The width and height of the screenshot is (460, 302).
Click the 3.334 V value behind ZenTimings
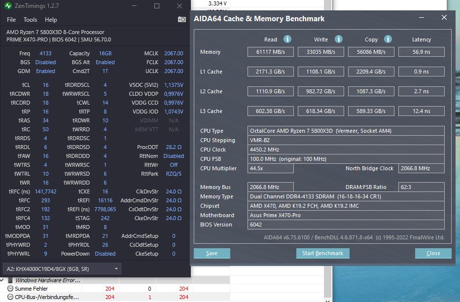[217, 3]
